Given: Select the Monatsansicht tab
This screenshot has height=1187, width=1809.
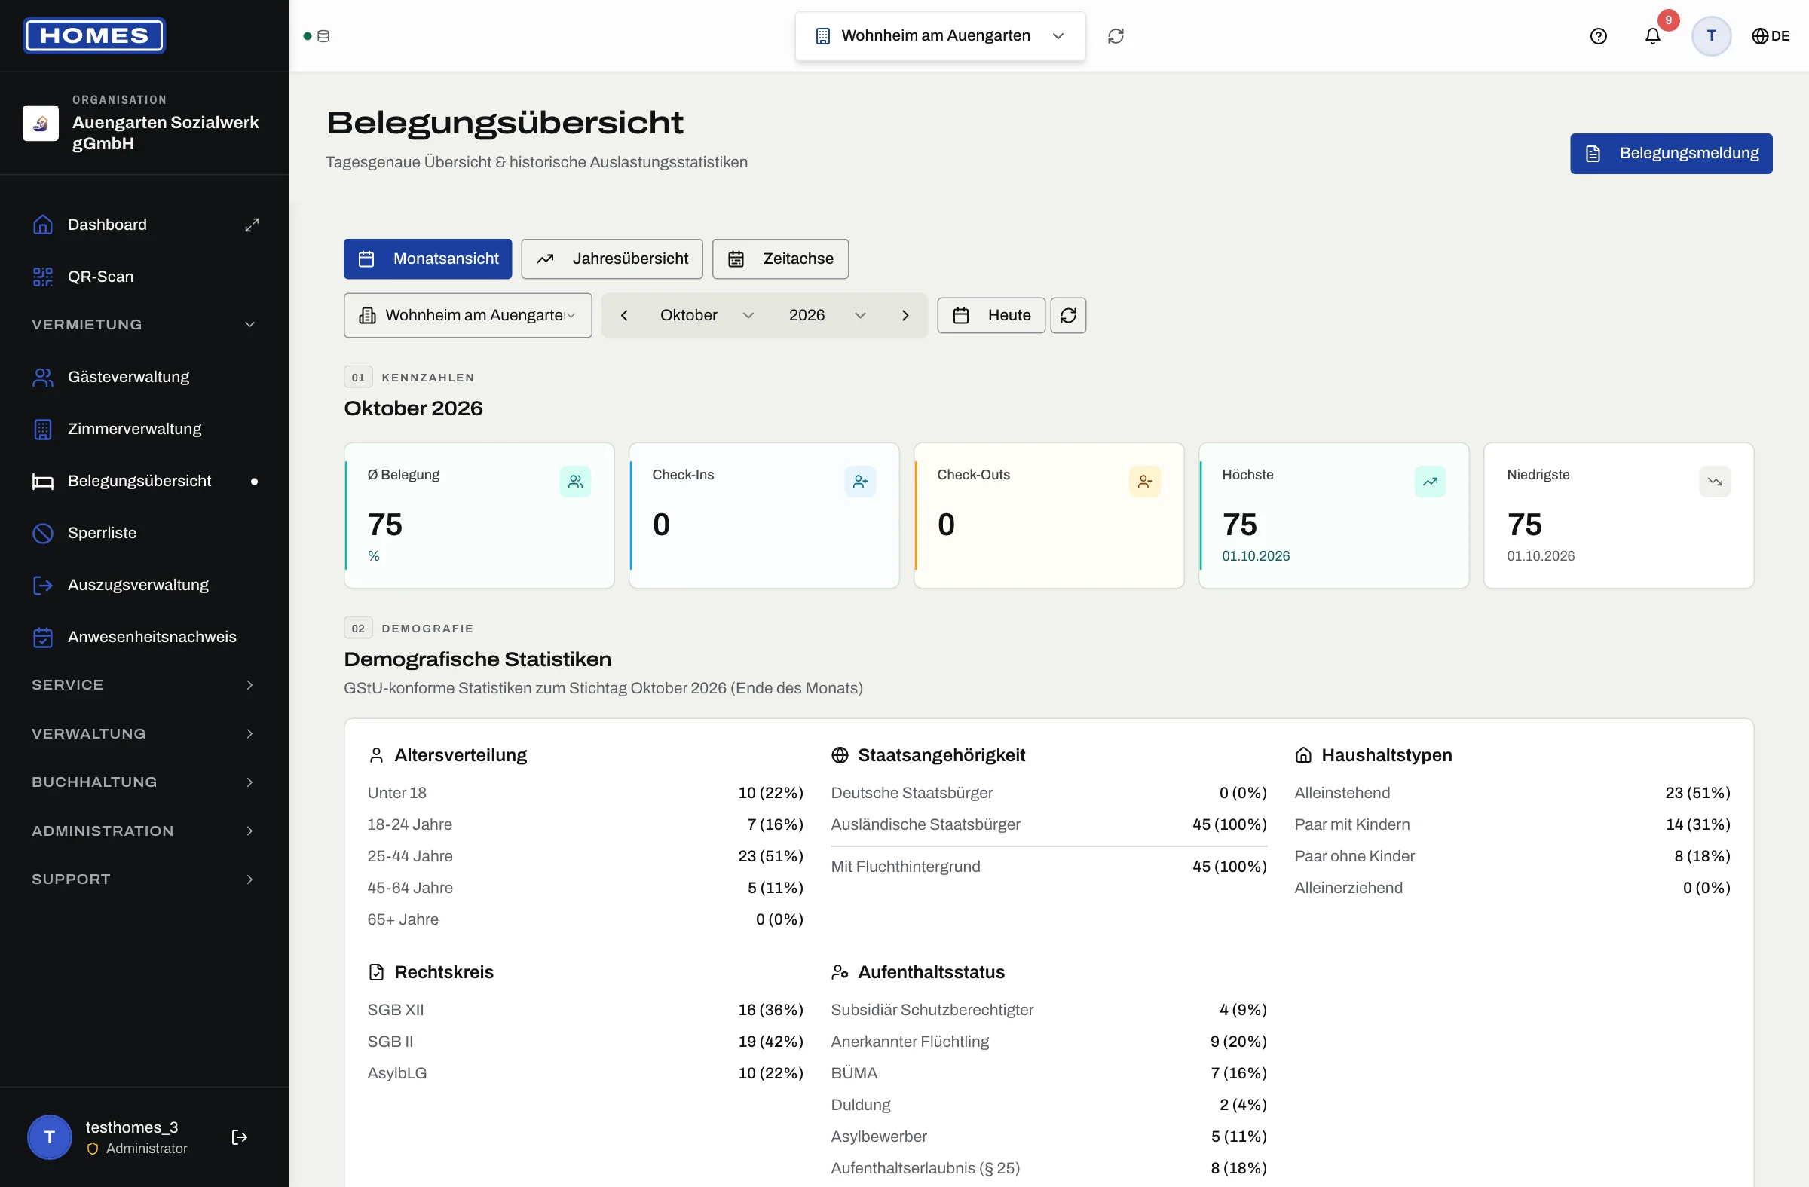Looking at the screenshot, I should pyautogui.click(x=427, y=259).
